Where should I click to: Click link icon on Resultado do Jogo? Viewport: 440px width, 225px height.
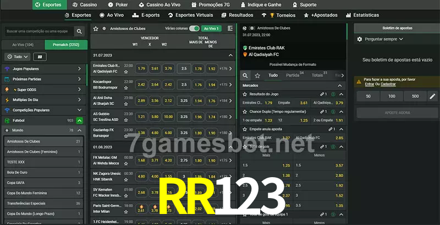tap(322, 94)
